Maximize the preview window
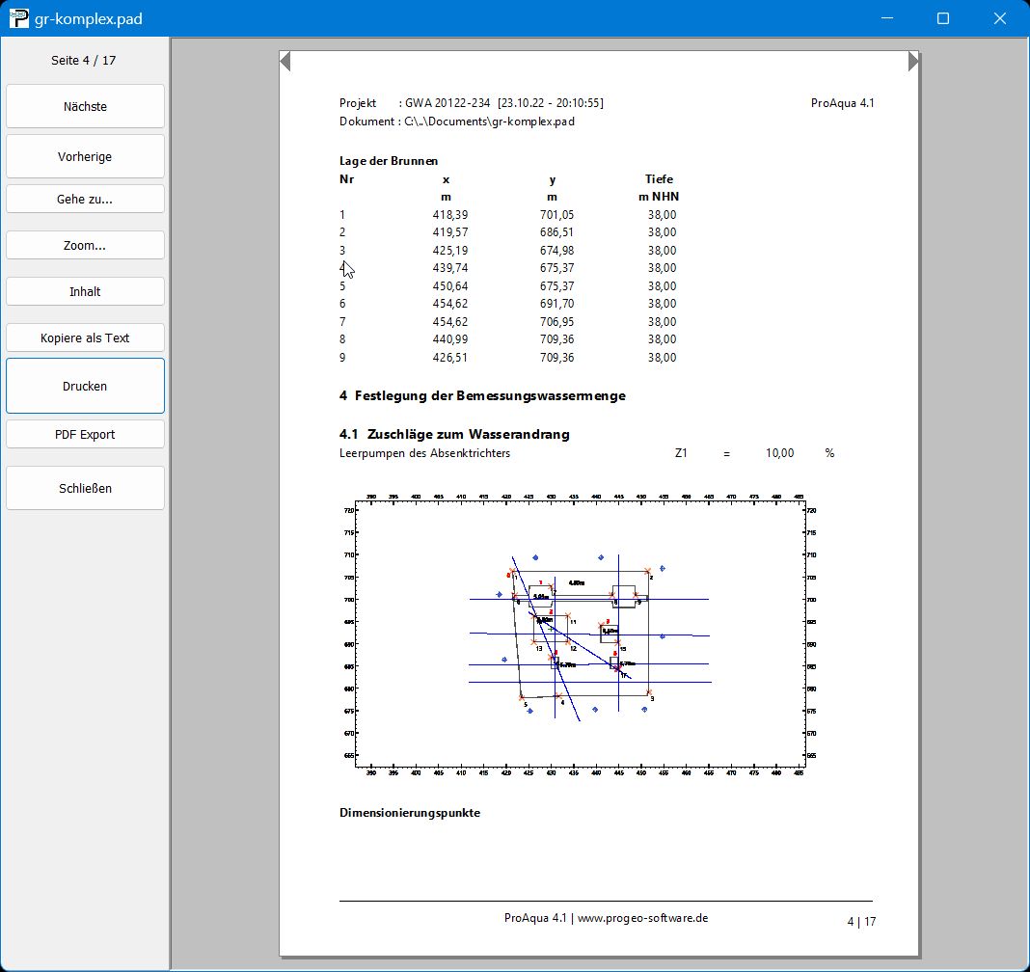Screen dimensions: 1030x972 click(x=943, y=18)
